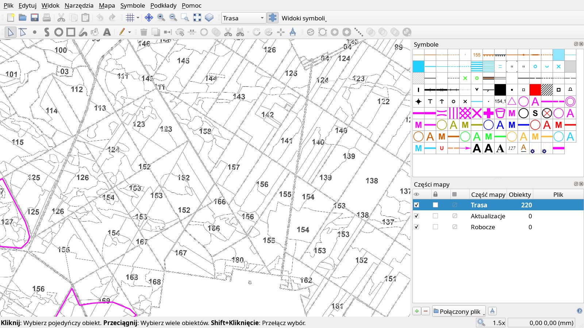The image size is (584, 328).
Task: Click the Obiekty column header
Action: point(520,195)
